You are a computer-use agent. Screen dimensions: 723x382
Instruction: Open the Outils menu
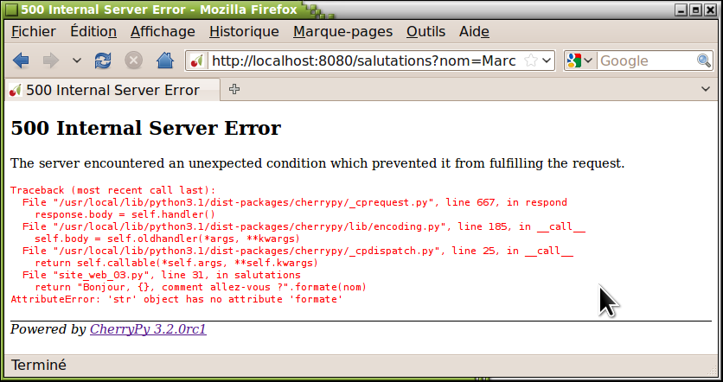pos(425,32)
